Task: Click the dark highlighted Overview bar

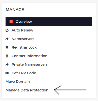Action: (49, 22)
